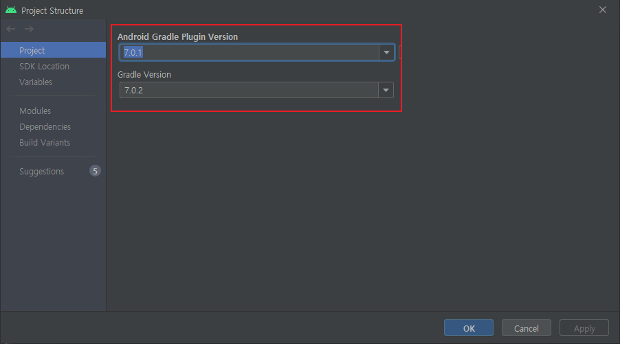Click the forward navigation arrow
Image resolution: width=620 pixels, height=344 pixels.
click(29, 29)
